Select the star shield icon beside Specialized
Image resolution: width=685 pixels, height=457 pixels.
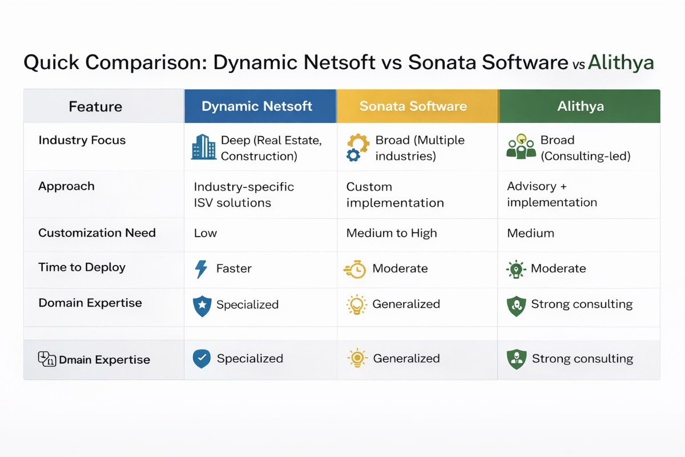[x=202, y=306]
